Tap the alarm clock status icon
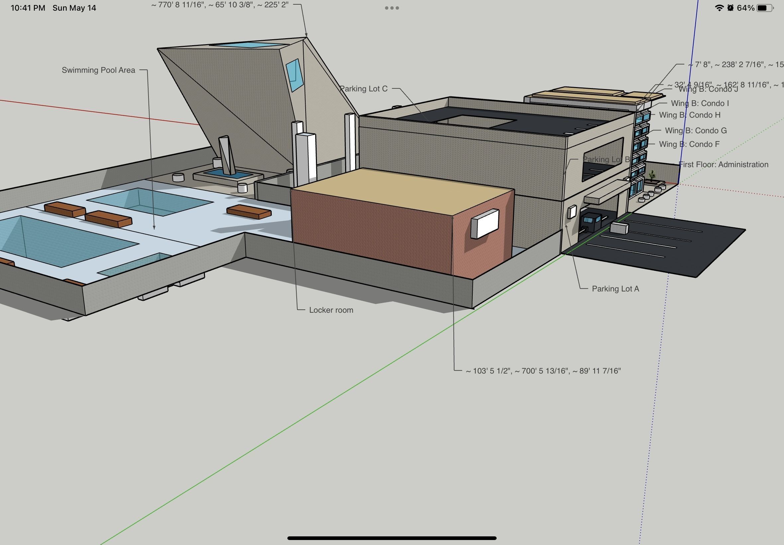The width and height of the screenshot is (784, 545). pos(730,8)
